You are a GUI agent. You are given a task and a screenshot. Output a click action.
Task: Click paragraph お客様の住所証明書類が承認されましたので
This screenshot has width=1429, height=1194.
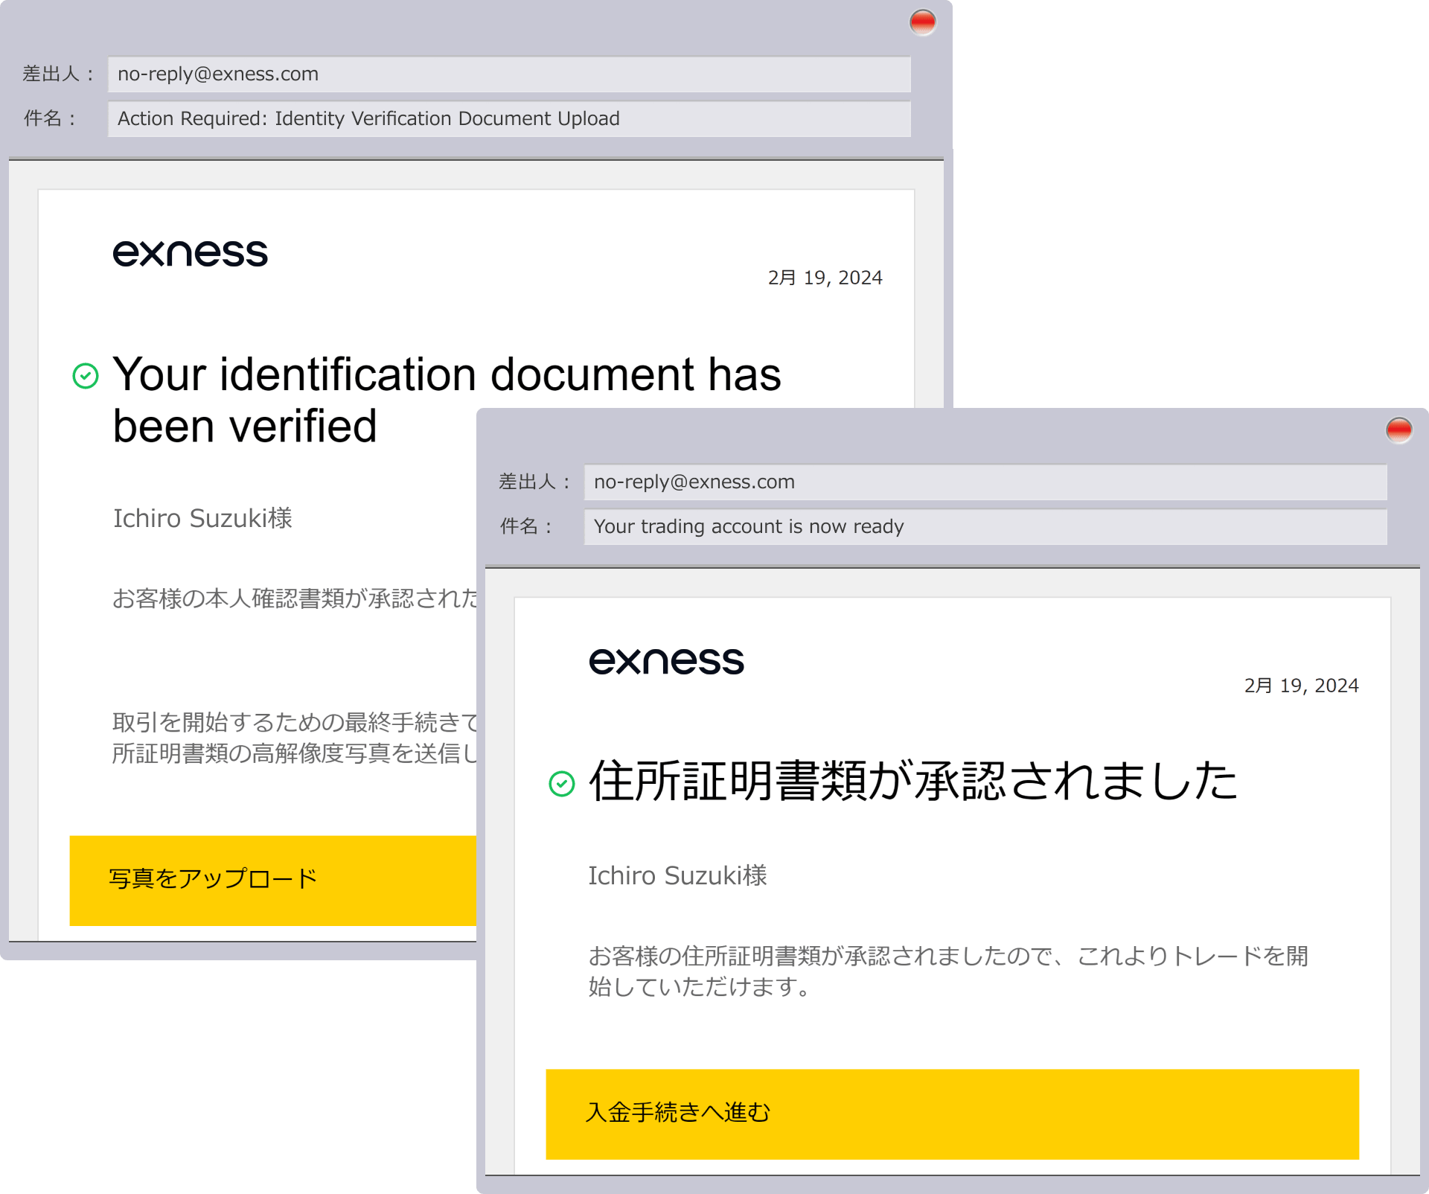point(948,971)
